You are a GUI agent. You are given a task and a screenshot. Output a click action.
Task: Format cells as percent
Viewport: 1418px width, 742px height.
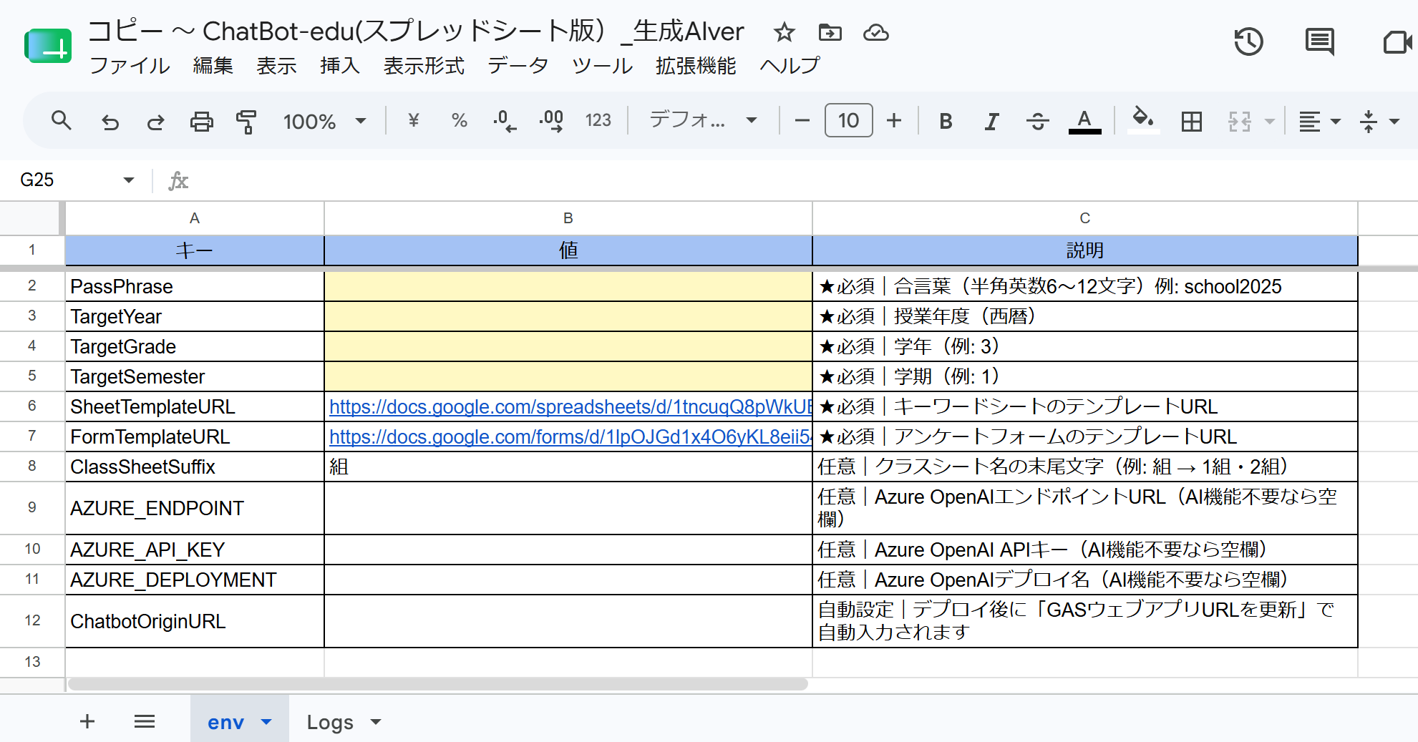[460, 120]
